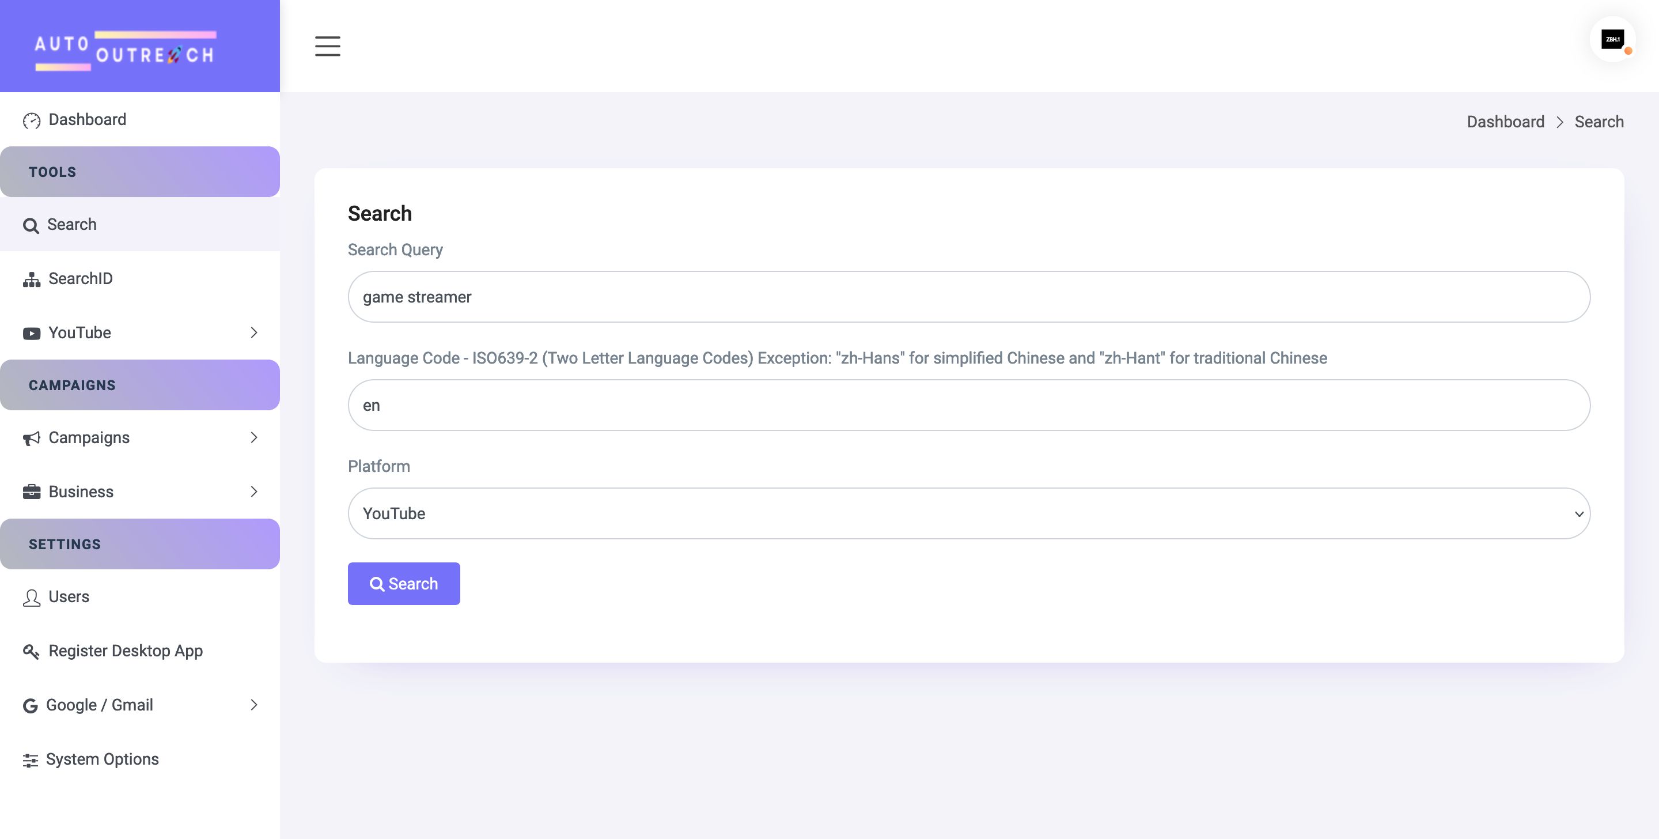
Task: Click the YouTube play icon in sidebar
Action: pyautogui.click(x=32, y=333)
